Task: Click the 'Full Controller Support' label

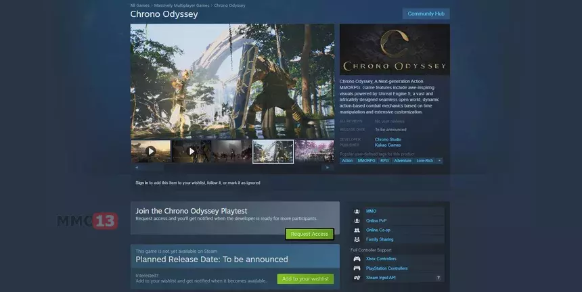Action: (x=371, y=250)
